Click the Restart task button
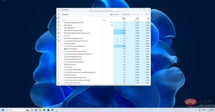 [126, 15]
